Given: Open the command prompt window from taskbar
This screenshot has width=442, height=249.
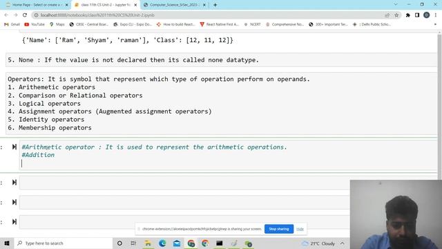Looking at the screenshot, I should click(220, 243).
